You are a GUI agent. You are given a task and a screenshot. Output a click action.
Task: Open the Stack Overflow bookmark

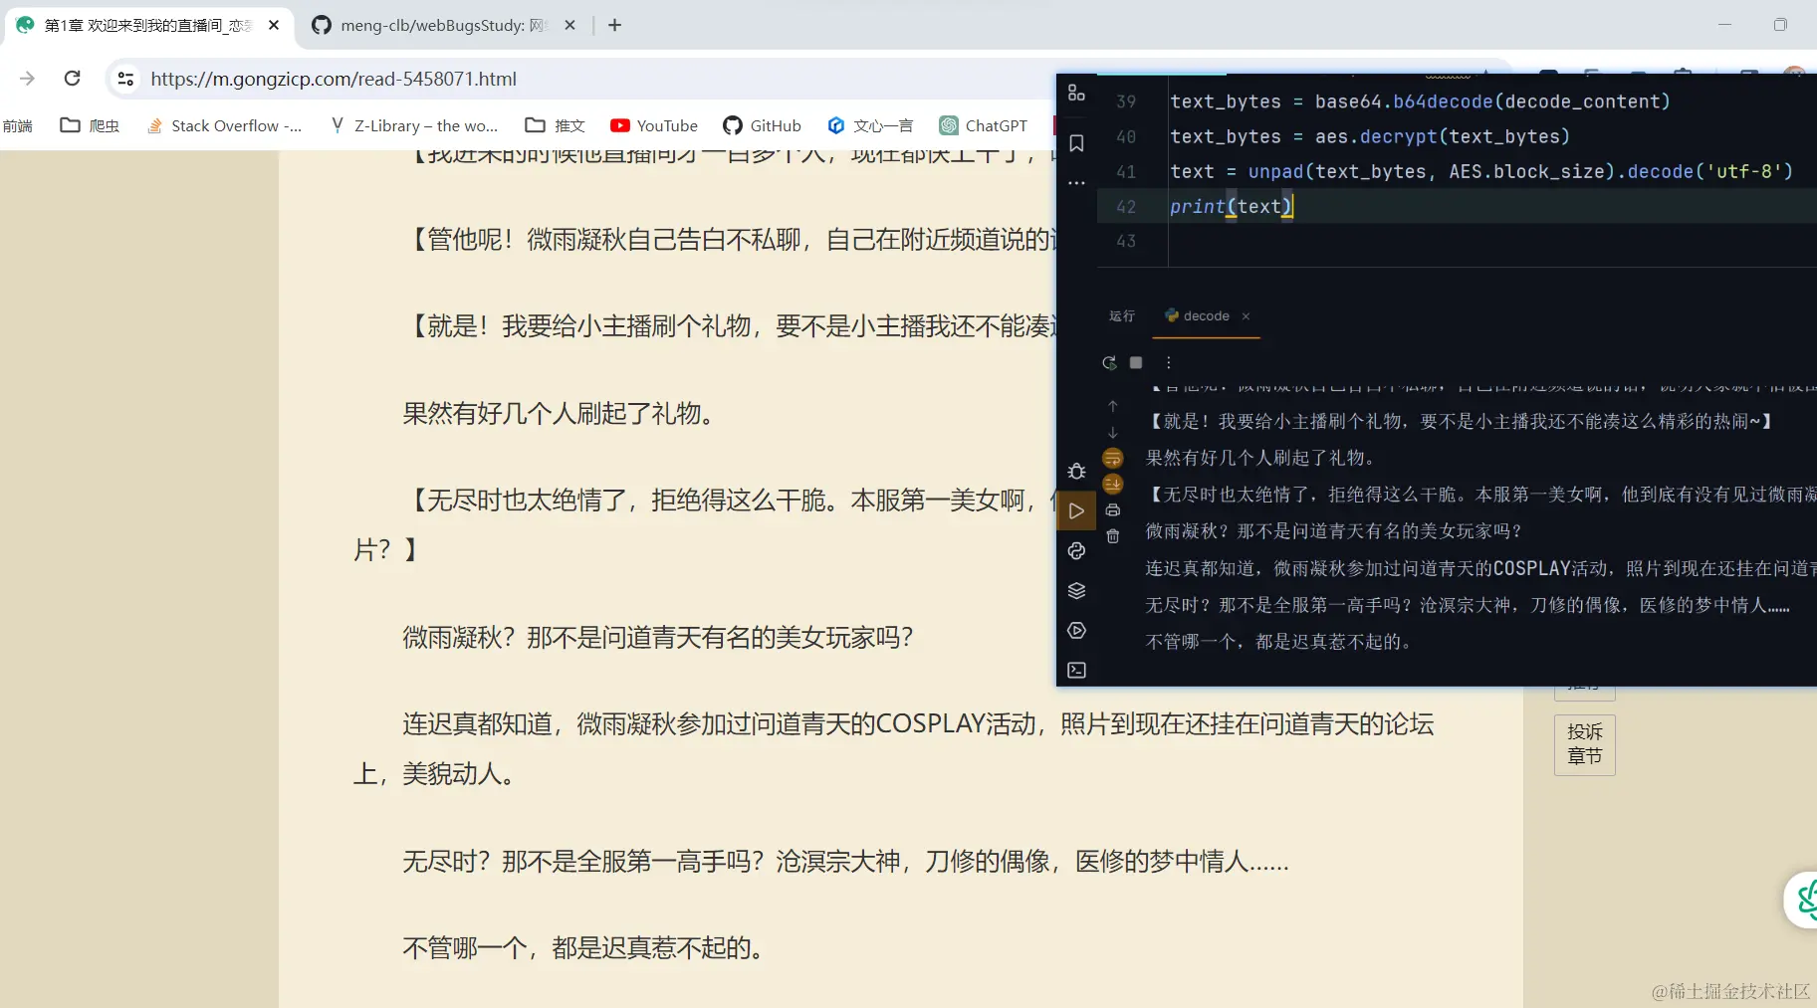pyautogui.click(x=224, y=125)
